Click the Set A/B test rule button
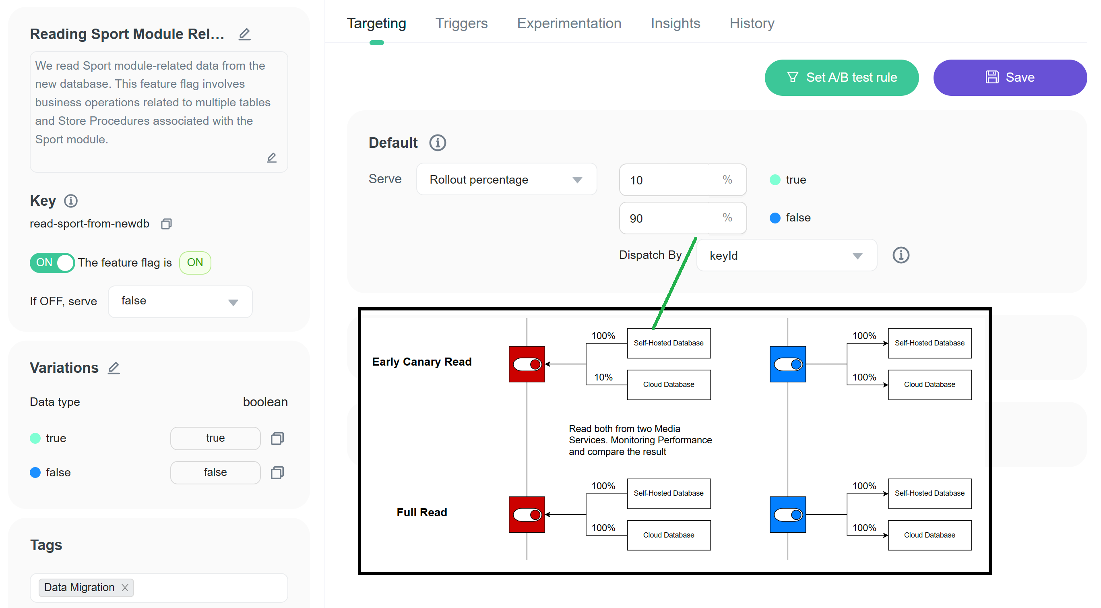The width and height of the screenshot is (1101, 608). pyautogui.click(x=841, y=77)
